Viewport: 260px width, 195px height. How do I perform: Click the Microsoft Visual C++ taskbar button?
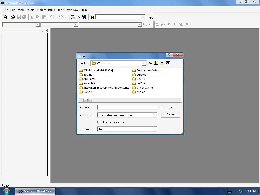(x=35, y=191)
